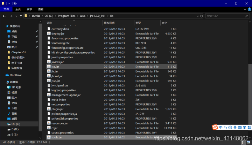Open recent locations dropdown arrow
Screen dimensions: 252x145
pos(16,16)
